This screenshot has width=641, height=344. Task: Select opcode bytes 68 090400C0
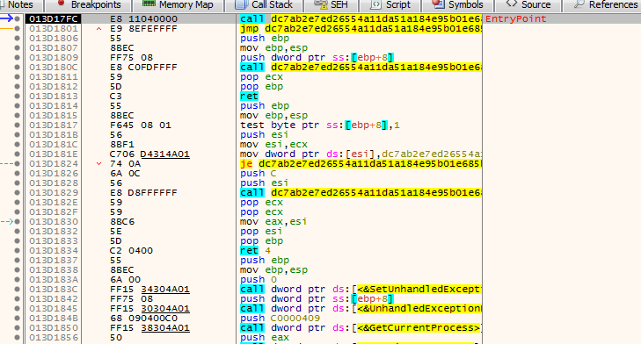click(143, 319)
